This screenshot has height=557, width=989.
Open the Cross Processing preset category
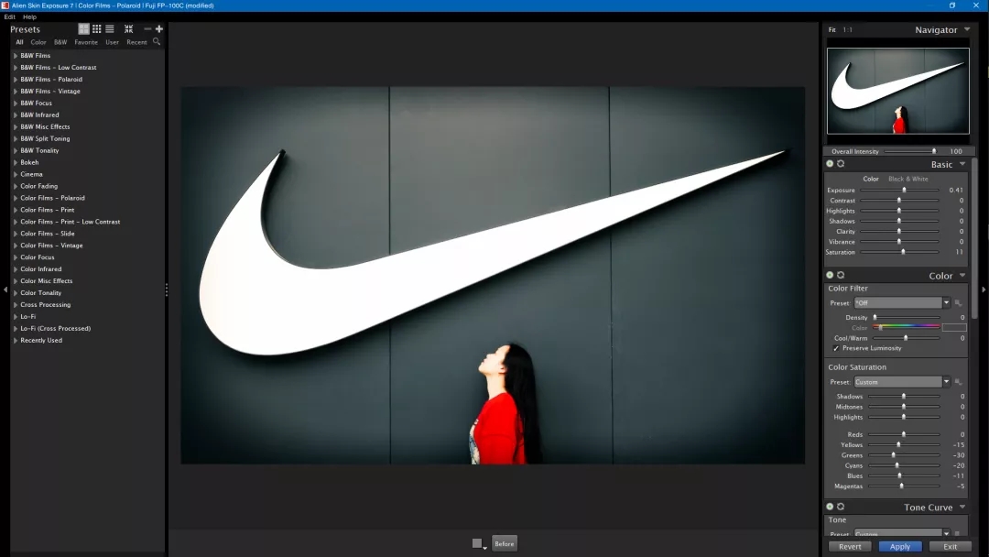pyautogui.click(x=46, y=305)
